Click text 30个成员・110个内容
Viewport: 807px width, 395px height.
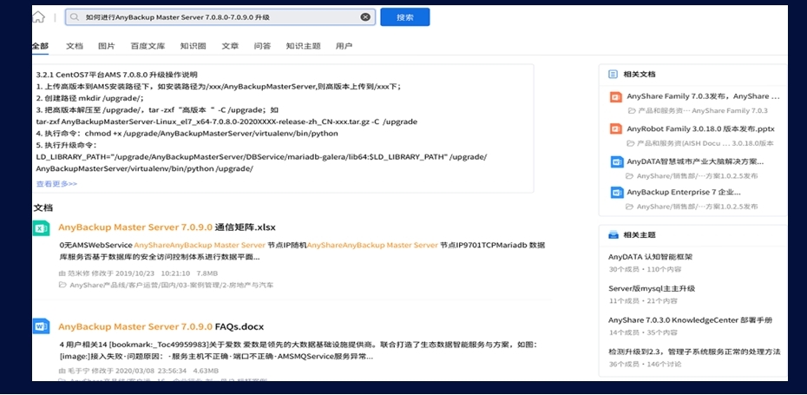point(645,269)
